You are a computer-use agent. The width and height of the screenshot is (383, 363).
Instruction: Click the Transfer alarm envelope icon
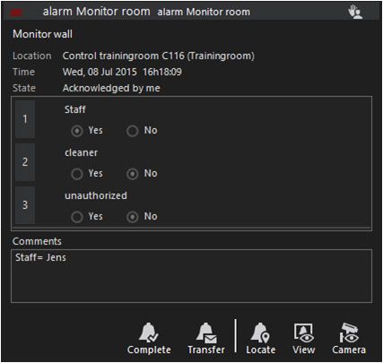pyautogui.click(x=206, y=333)
